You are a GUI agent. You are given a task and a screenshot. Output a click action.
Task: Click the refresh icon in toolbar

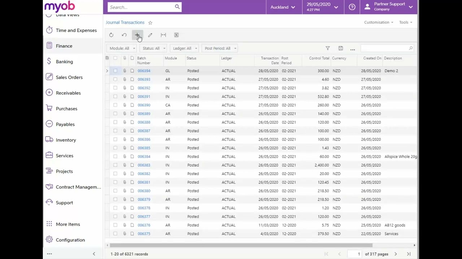pyautogui.click(x=111, y=35)
